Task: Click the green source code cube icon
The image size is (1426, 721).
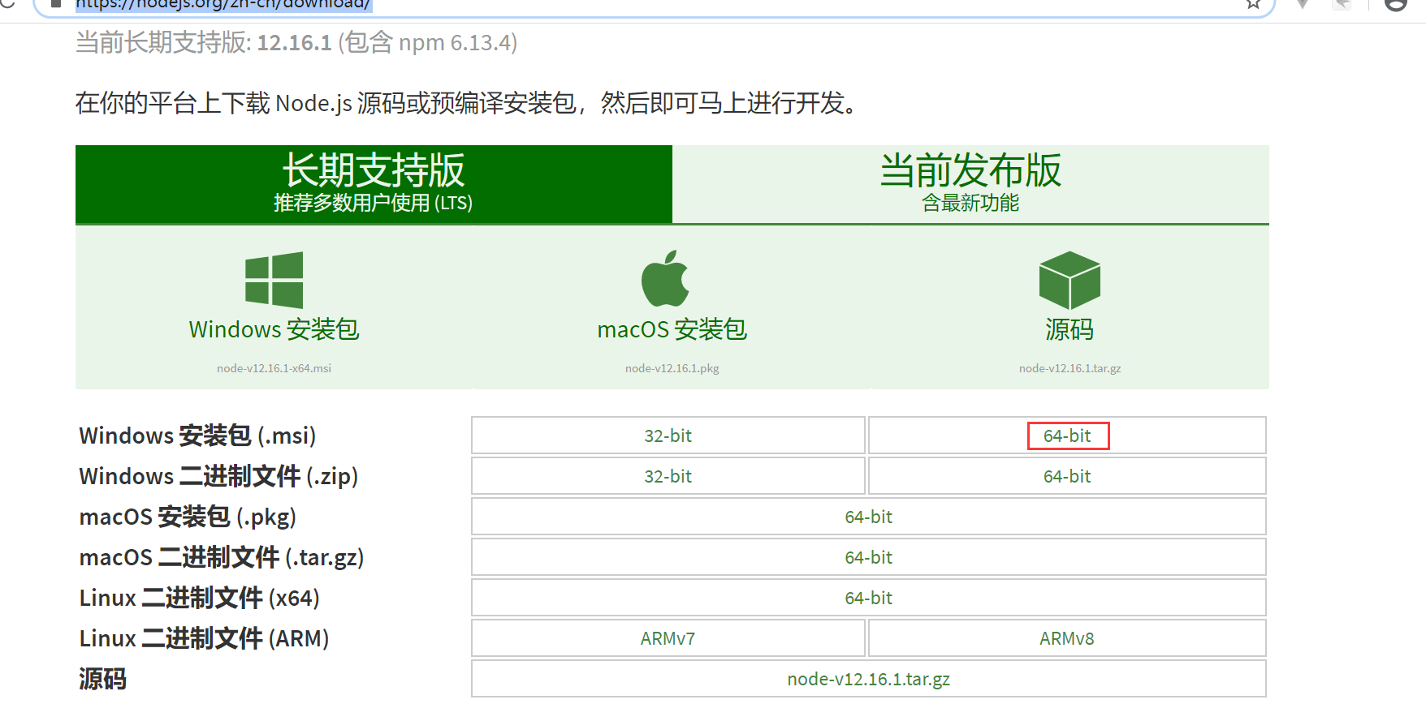Action: click(x=1069, y=280)
